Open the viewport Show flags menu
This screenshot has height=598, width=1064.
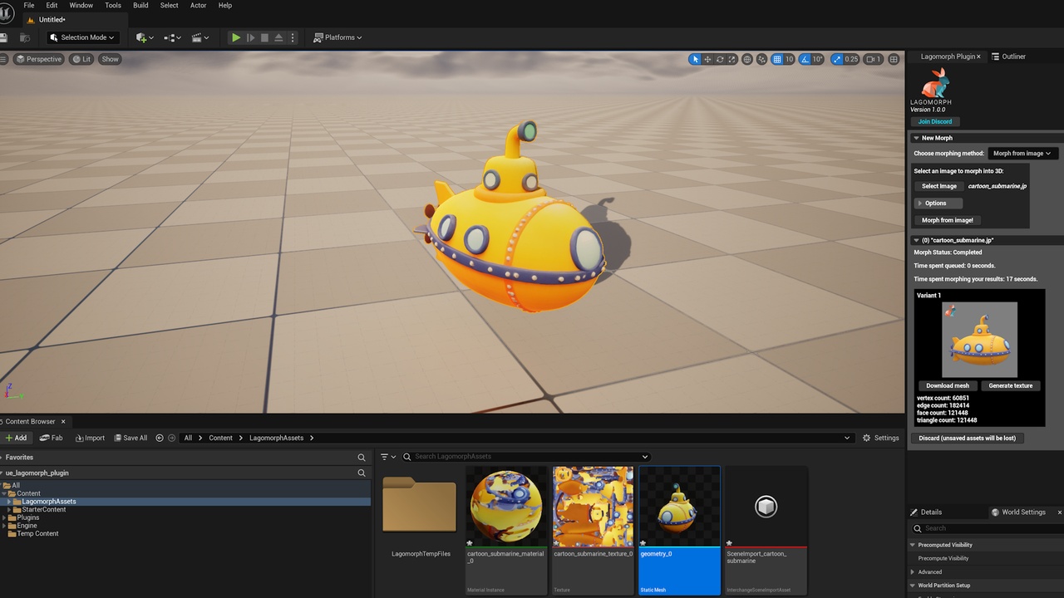pyautogui.click(x=110, y=59)
